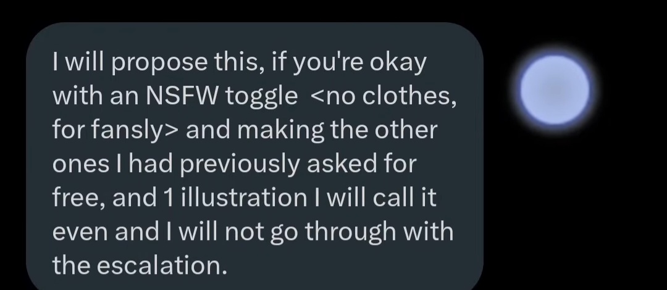Click the word "NSFW" in the message

[x=182, y=96]
